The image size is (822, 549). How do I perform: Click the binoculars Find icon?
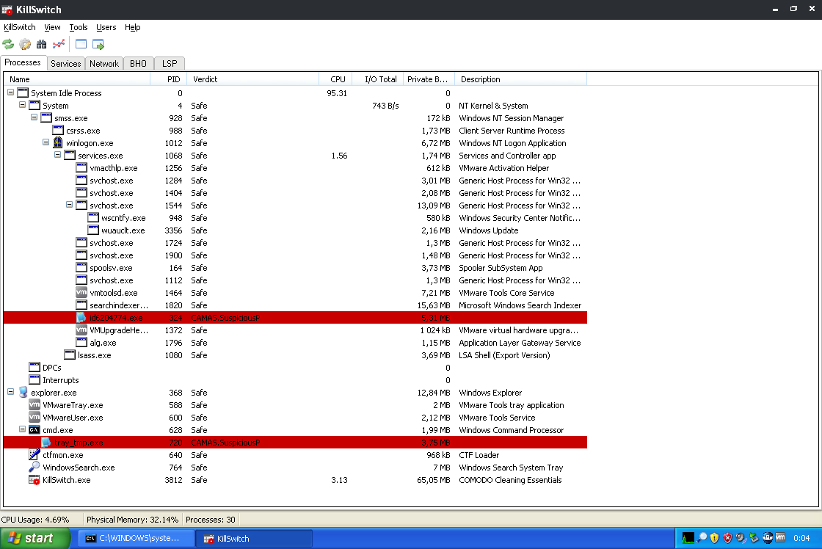click(41, 44)
